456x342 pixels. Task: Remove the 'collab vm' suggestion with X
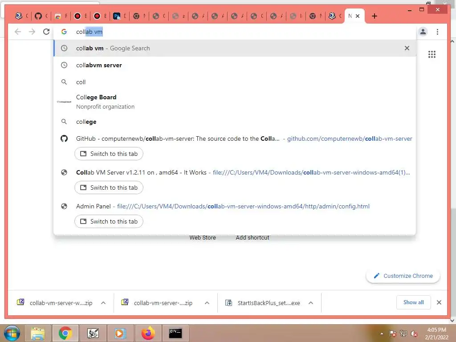(407, 48)
